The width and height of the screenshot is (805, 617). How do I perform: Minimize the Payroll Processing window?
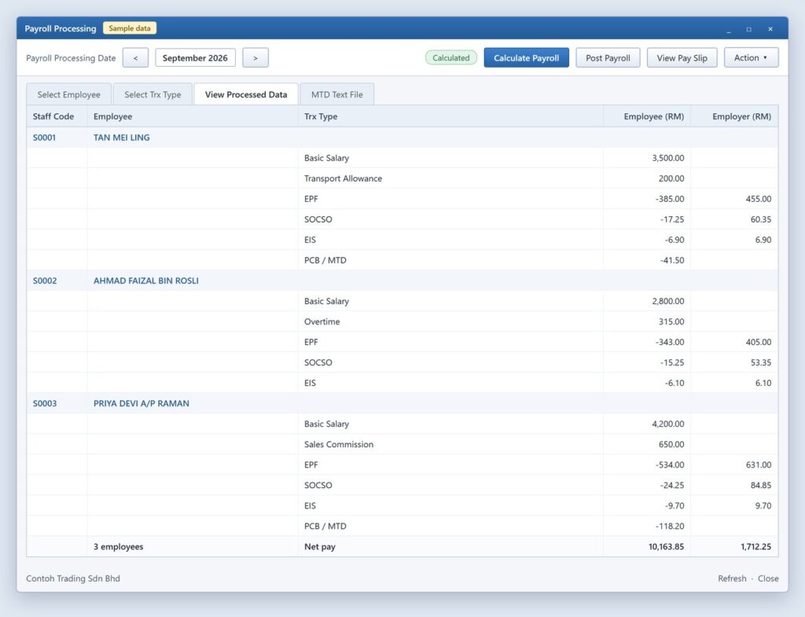click(729, 29)
